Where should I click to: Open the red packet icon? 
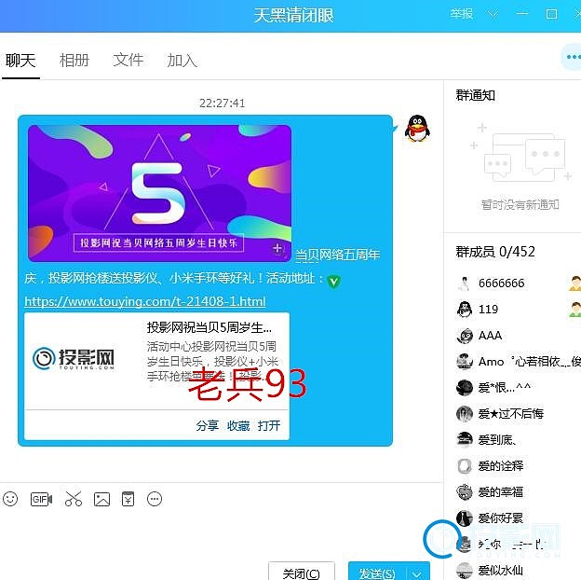(x=128, y=499)
